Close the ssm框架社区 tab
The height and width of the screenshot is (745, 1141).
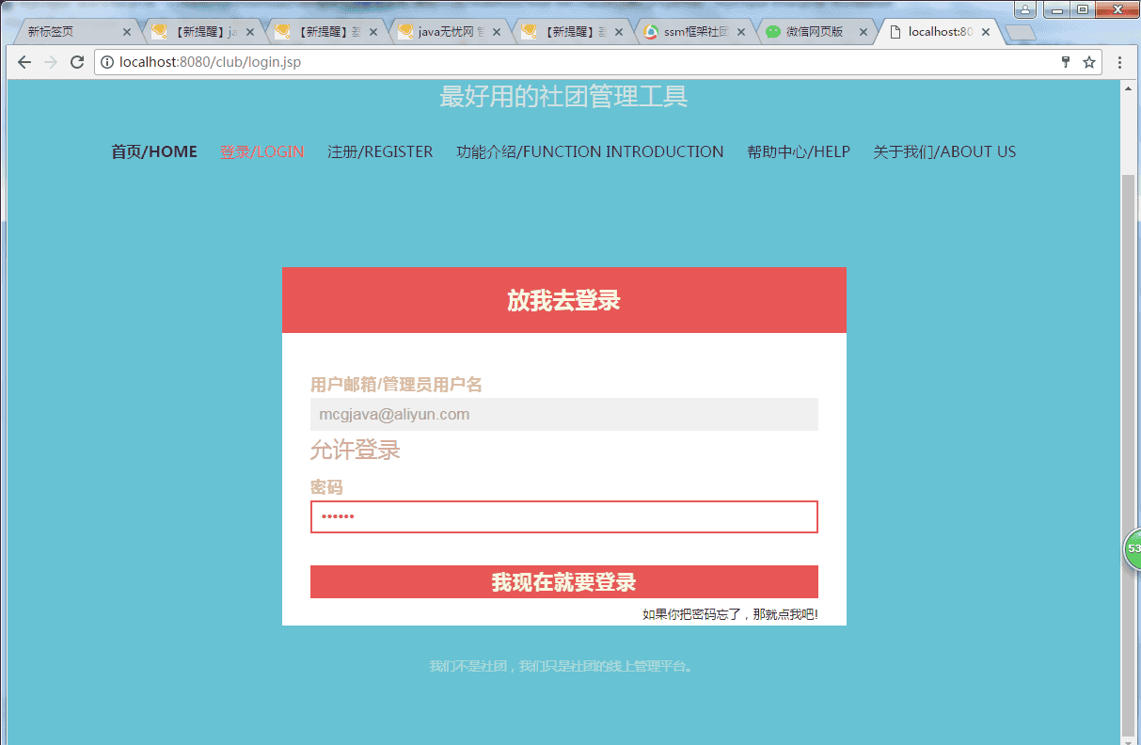pyautogui.click(x=742, y=31)
